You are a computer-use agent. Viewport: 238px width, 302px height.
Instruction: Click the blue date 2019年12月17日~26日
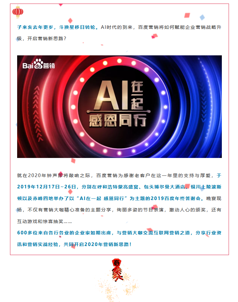[x=46, y=187]
